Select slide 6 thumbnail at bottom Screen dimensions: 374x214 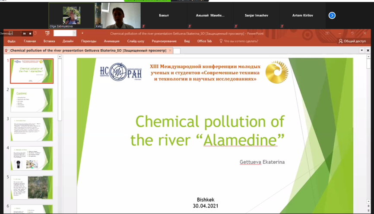pyautogui.click(x=32, y=209)
